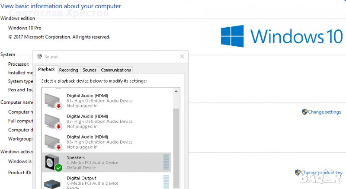Open the Change settings link

click(x=324, y=112)
